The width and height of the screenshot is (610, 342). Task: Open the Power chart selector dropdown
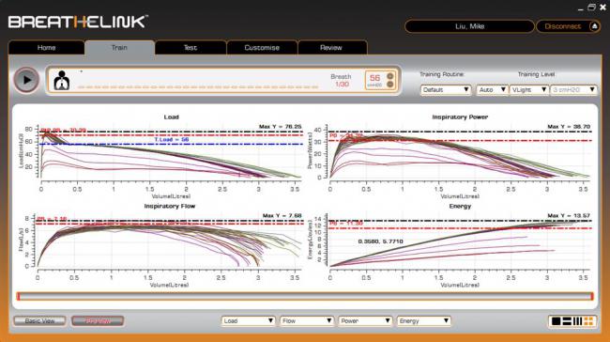coord(365,321)
